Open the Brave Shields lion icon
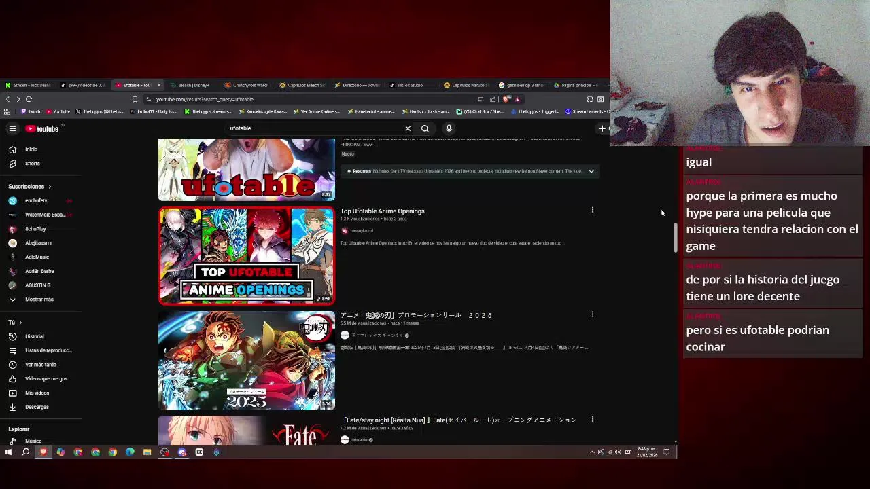Screen dimensions: 870x489 (x=506, y=99)
